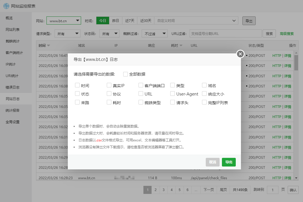The width and height of the screenshot is (303, 202).
Task: Check the 蜘蛛类型 checkbox
Action: [141, 102]
